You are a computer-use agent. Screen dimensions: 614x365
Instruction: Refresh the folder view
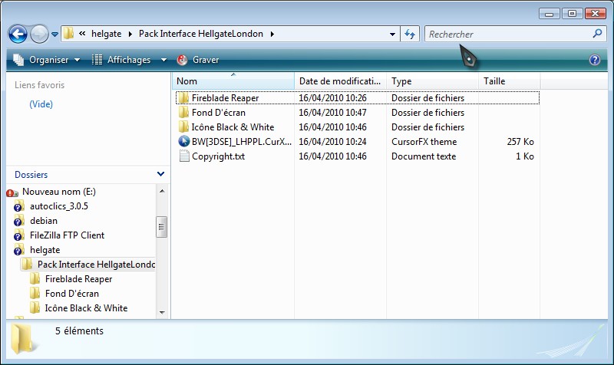[x=410, y=34]
